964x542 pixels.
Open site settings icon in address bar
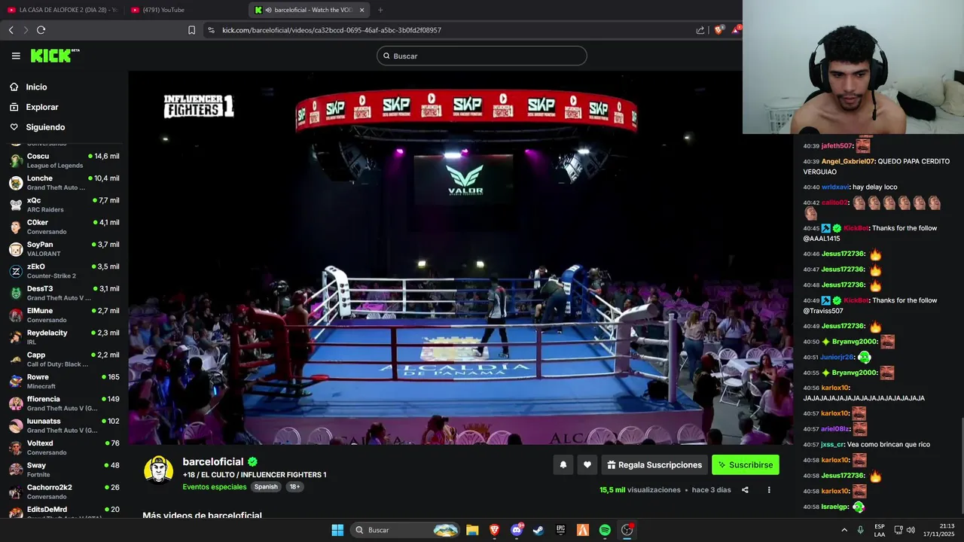coord(211,30)
